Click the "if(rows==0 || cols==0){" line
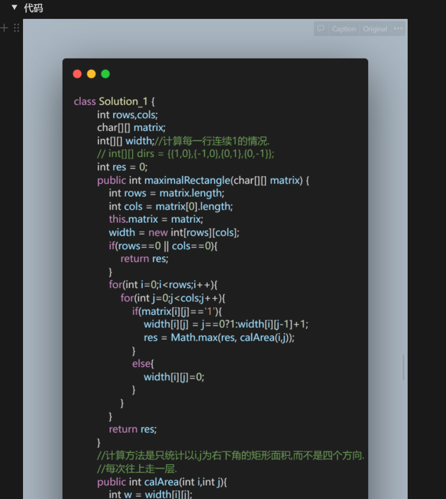The image size is (446, 499). click(163, 246)
